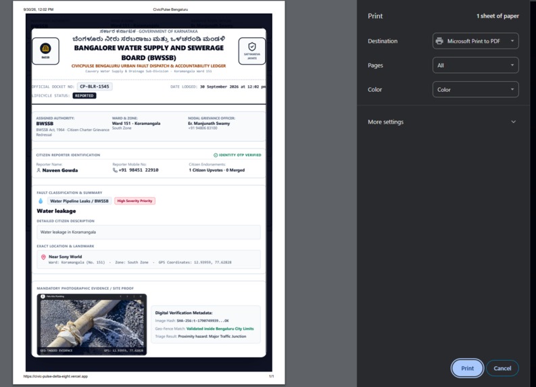
Task: Click the Identity OTP Verified check icon
Action: tap(216, 155)
